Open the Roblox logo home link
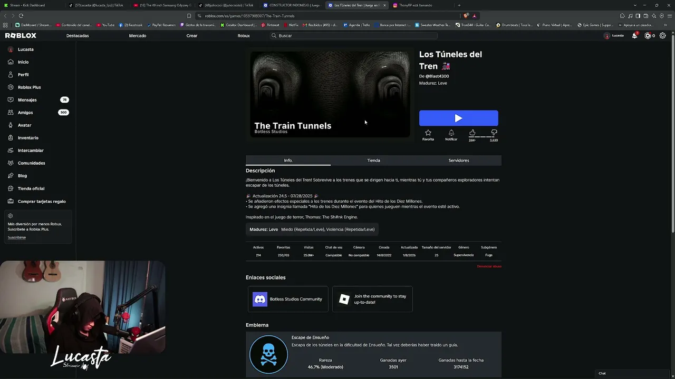Image resolution: width=675 pixels, height=379 pixels. 21,36
